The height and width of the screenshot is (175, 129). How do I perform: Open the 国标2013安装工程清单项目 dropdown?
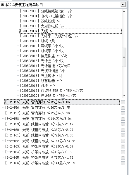tap(123, 5)
